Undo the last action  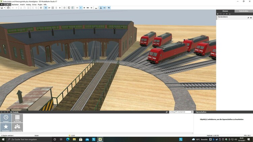tap(13, 8)
